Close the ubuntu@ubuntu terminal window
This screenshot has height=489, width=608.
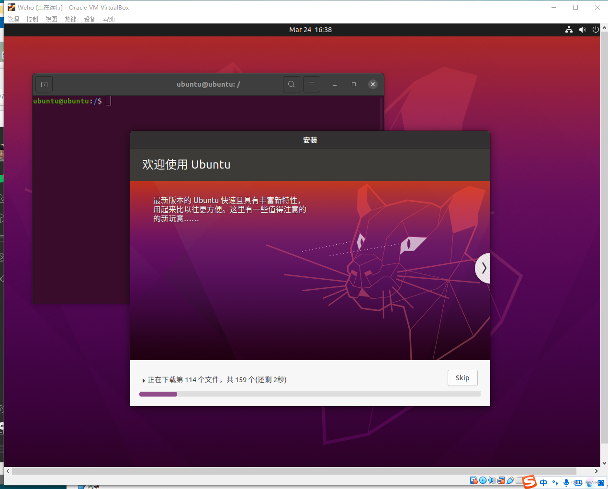click(x=373, y=84)
